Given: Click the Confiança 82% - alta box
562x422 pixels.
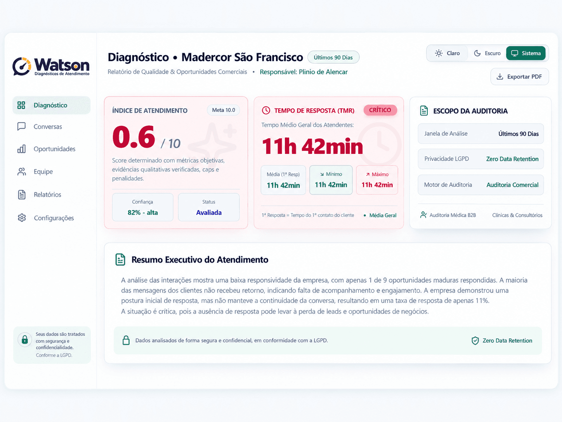Looking at the screenshot, I should pyautogui.click(x=143, y=207).
